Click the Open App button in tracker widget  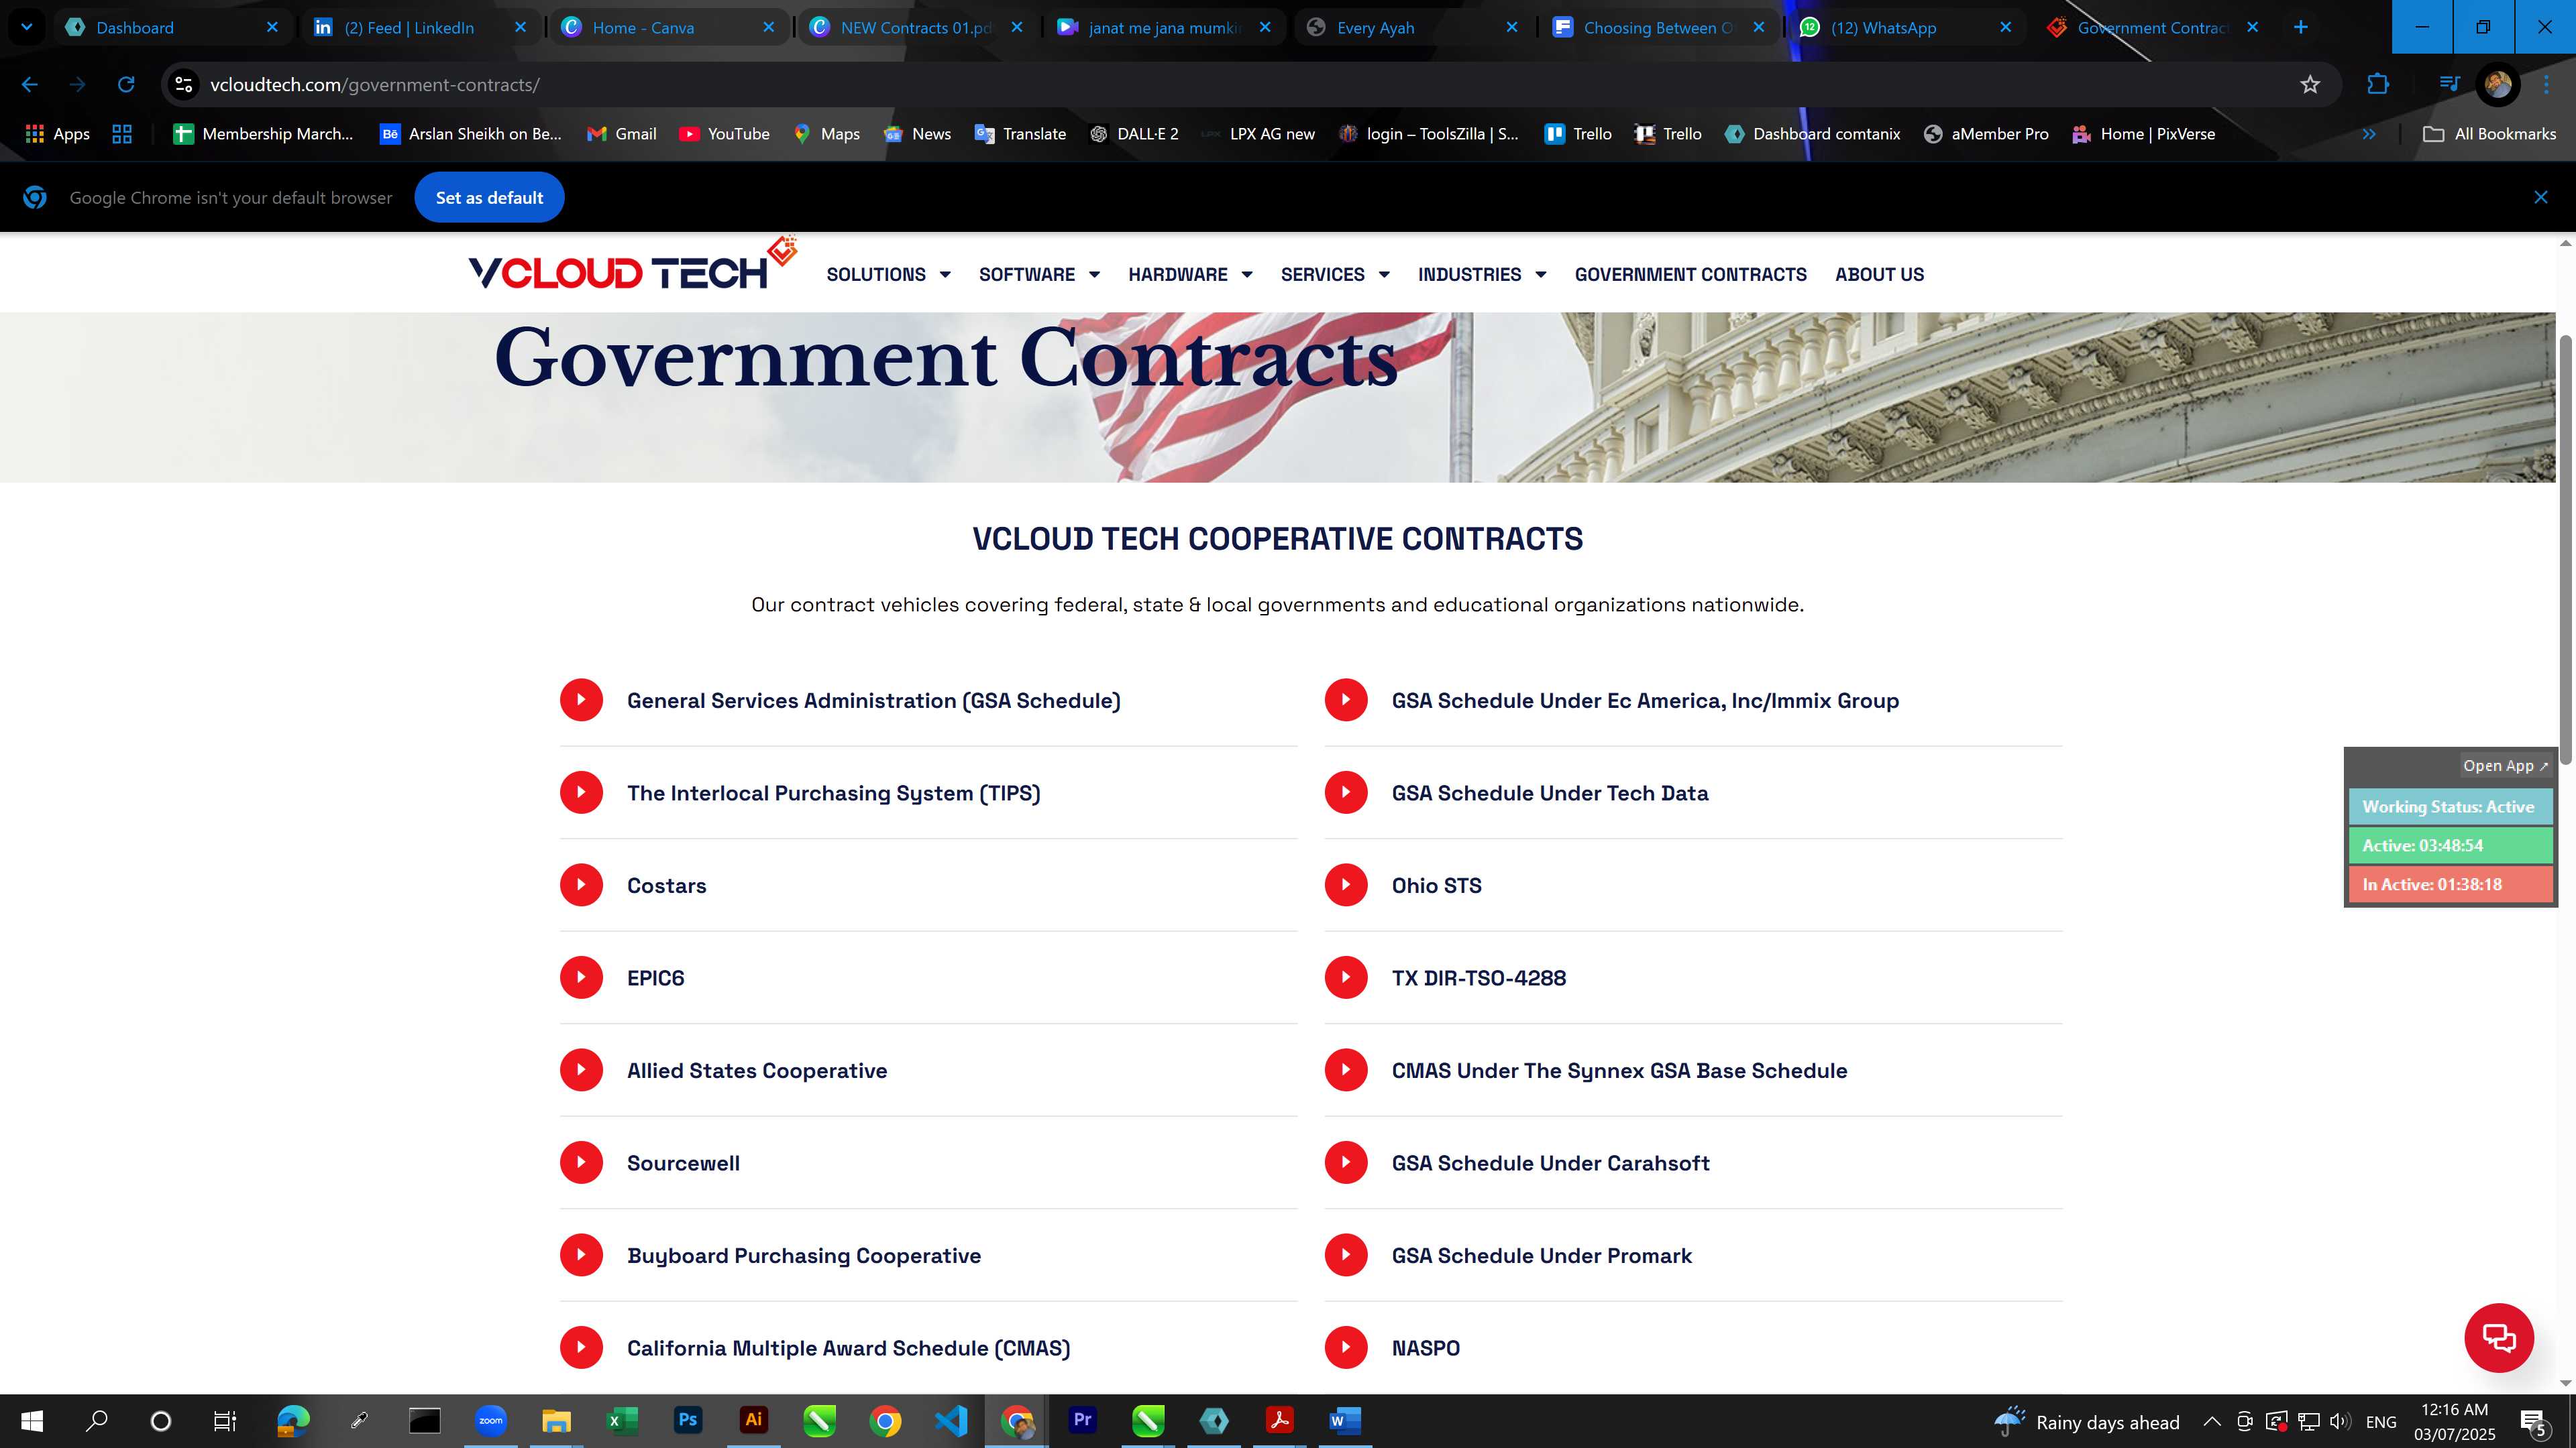[2505, 766]
